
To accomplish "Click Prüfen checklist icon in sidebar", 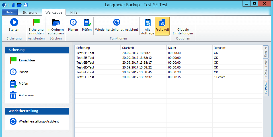I will point(13,84).
